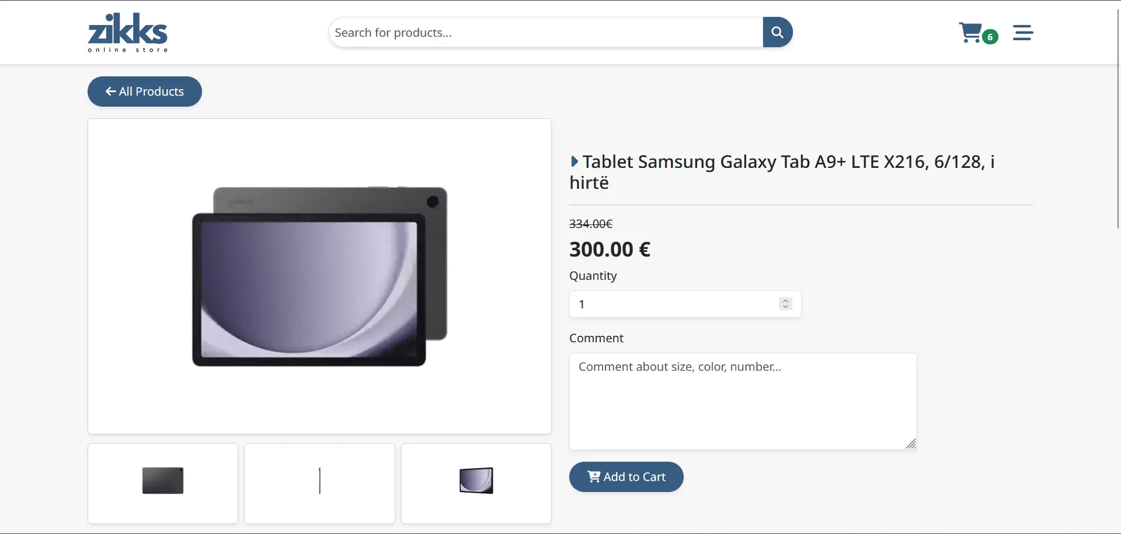Viewport: 1121px width, 534px height.
Task: Increase quantity with the up stepper arrow
Action: (x=786, y=301)
